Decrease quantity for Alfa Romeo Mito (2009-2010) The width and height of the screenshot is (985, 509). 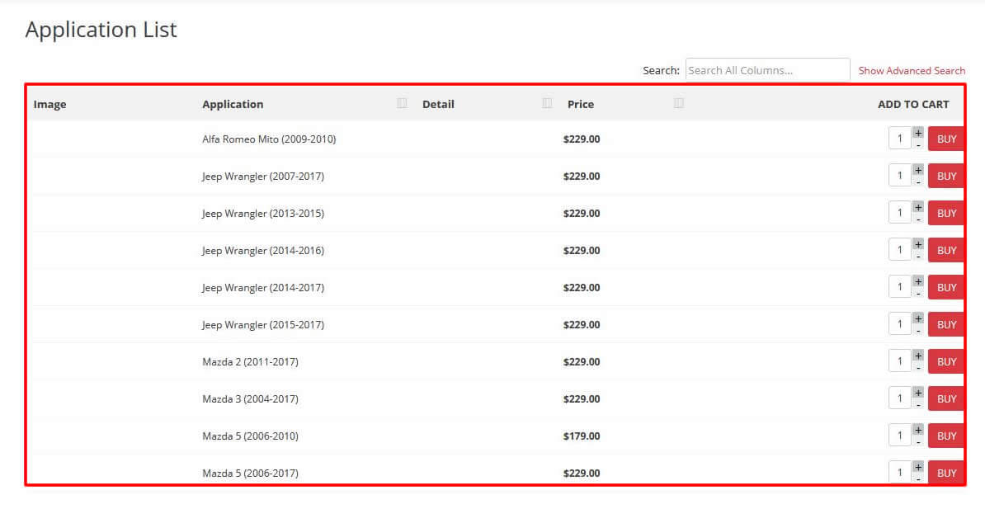coord(918,145)
